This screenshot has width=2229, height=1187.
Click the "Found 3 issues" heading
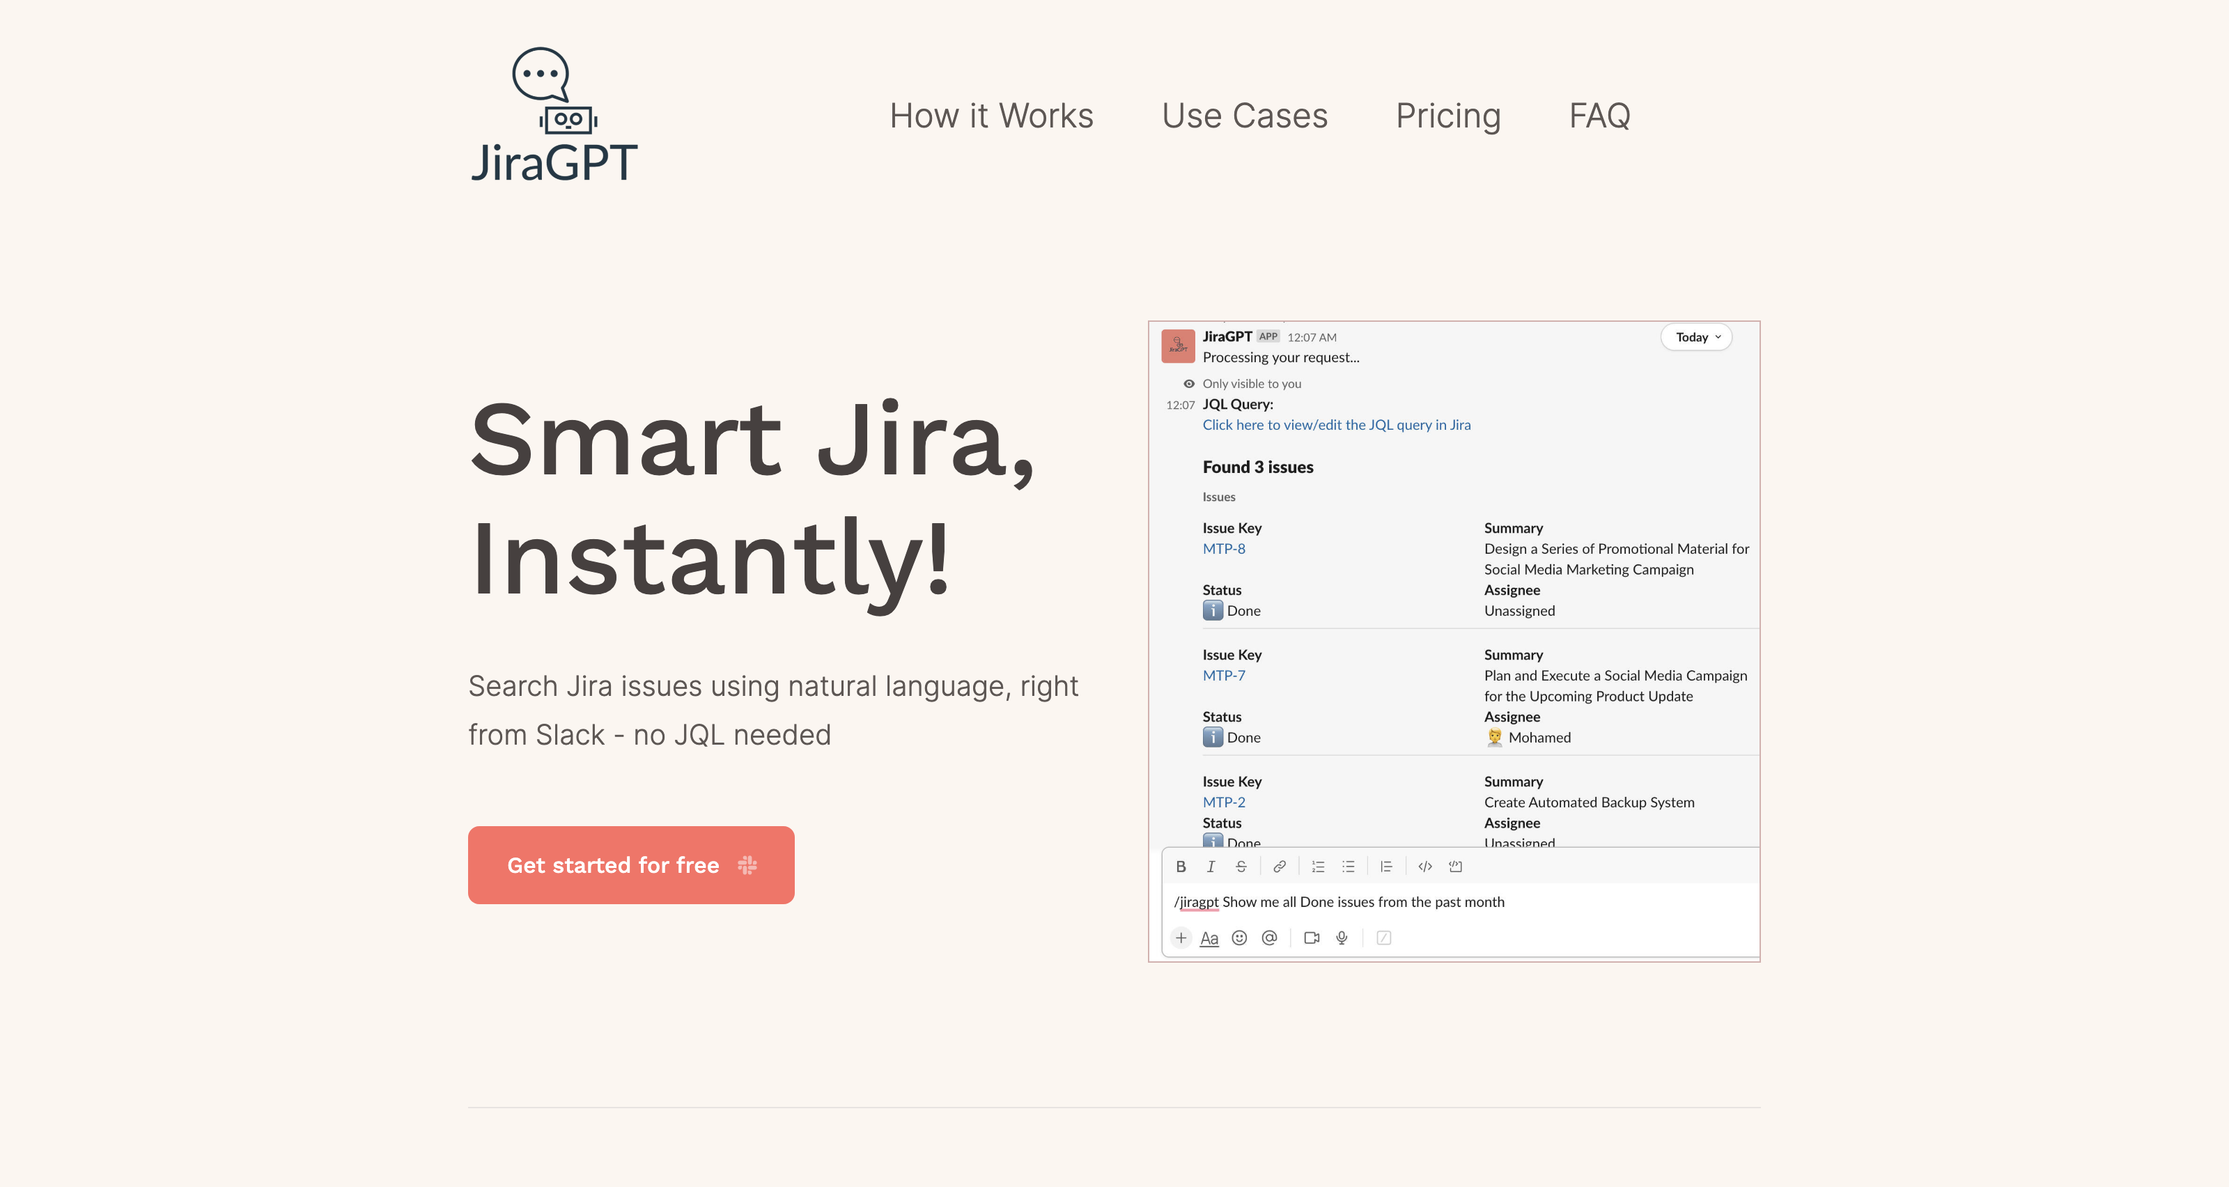(x=1258, y=467)
